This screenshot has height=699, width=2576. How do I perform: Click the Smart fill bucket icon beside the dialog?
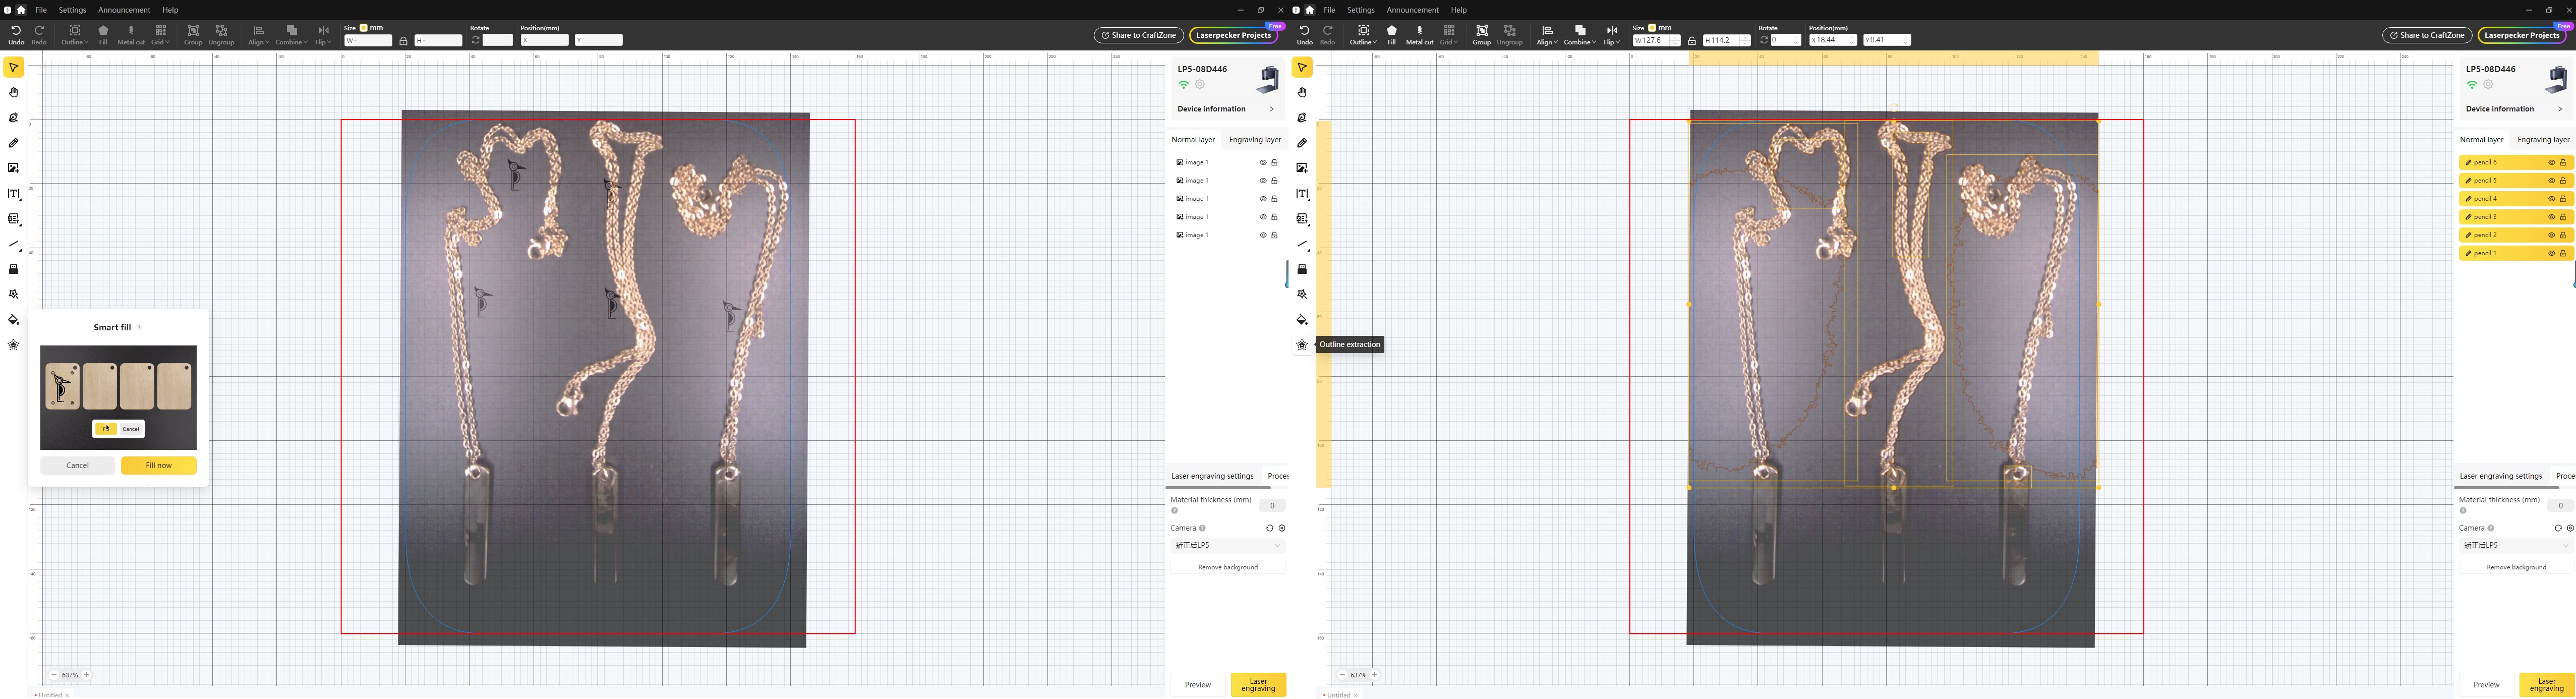(14, 320)
